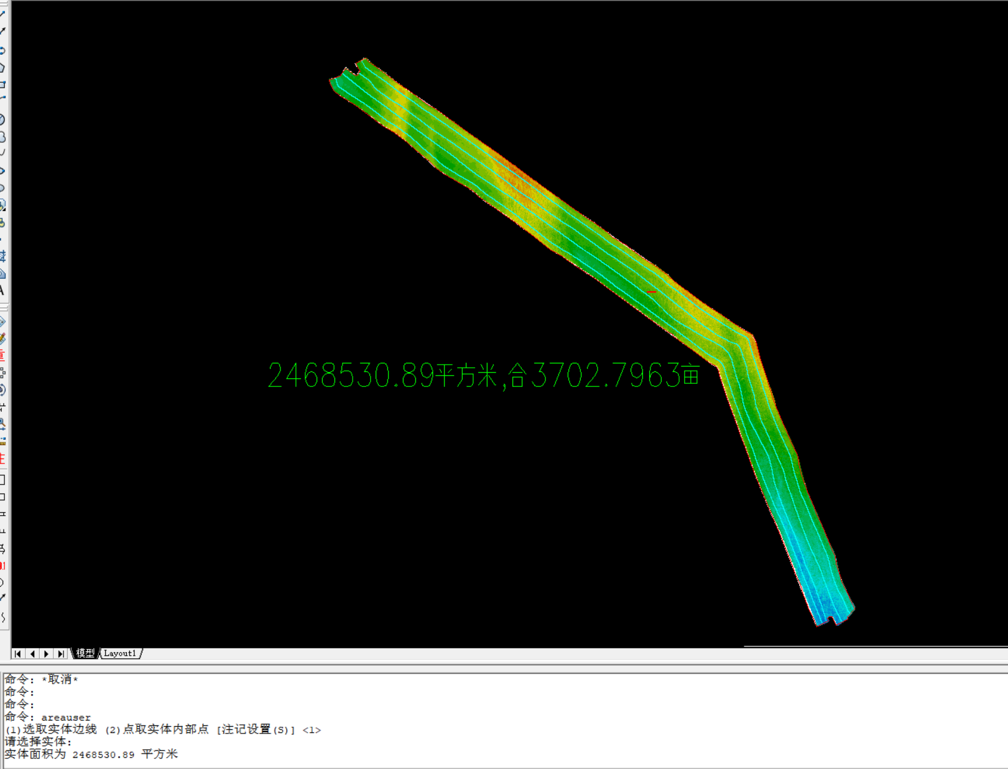Select the arrow pointer tool at toolbar top
This screenshot has width=1008, height=769.
pyautogui.click(x=5, y=31)
